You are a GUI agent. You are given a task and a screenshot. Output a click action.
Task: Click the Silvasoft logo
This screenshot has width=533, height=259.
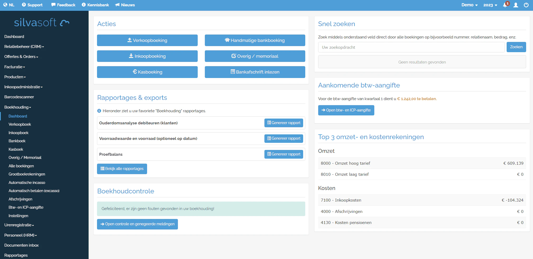(41, 22)
